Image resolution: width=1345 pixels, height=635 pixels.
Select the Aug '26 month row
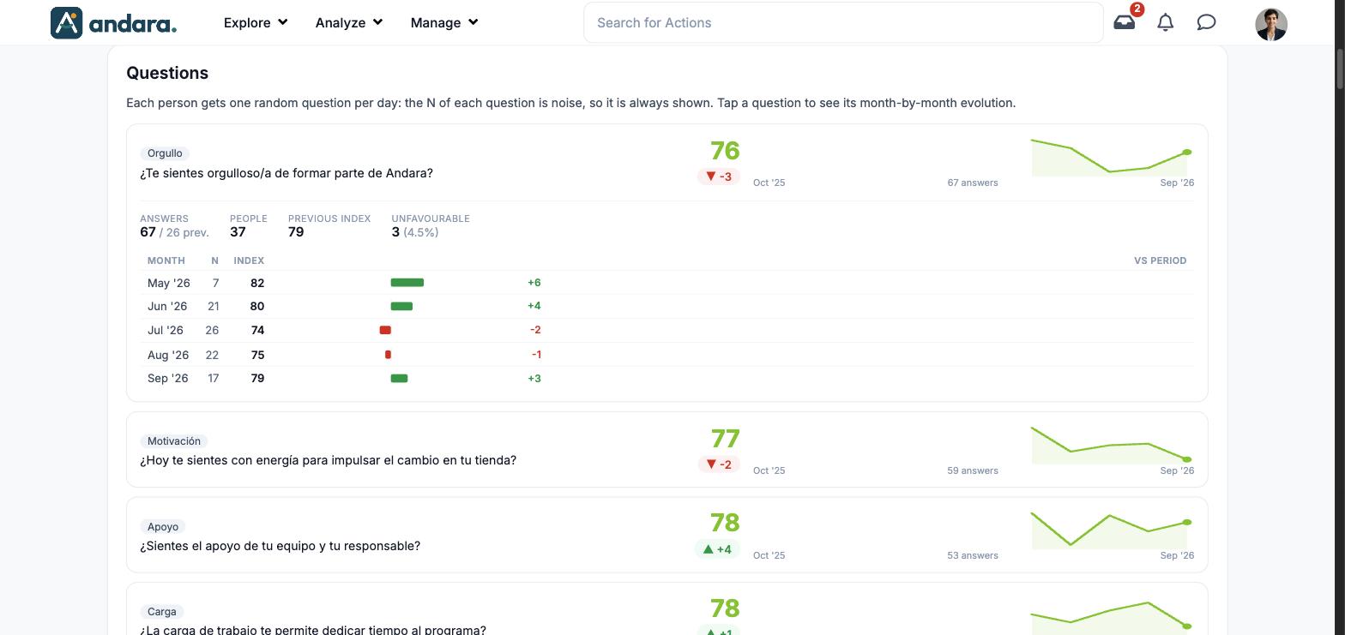coord(667,355)
